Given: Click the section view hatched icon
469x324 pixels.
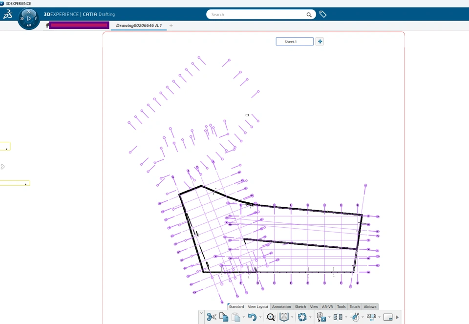Looking at the screenshot, I should tap(338, 317).
